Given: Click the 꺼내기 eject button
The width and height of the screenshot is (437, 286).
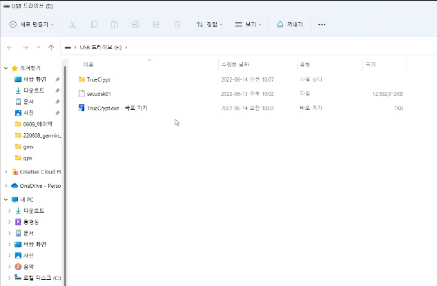Looking at the screenshot, I should (290, 25).
